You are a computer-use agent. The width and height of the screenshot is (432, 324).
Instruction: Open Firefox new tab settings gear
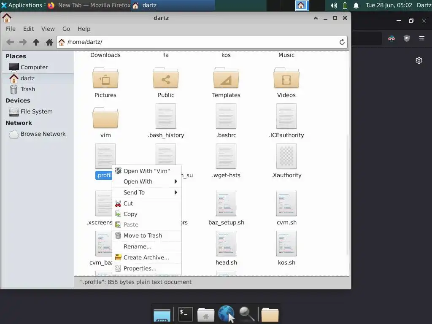point(419,60)
